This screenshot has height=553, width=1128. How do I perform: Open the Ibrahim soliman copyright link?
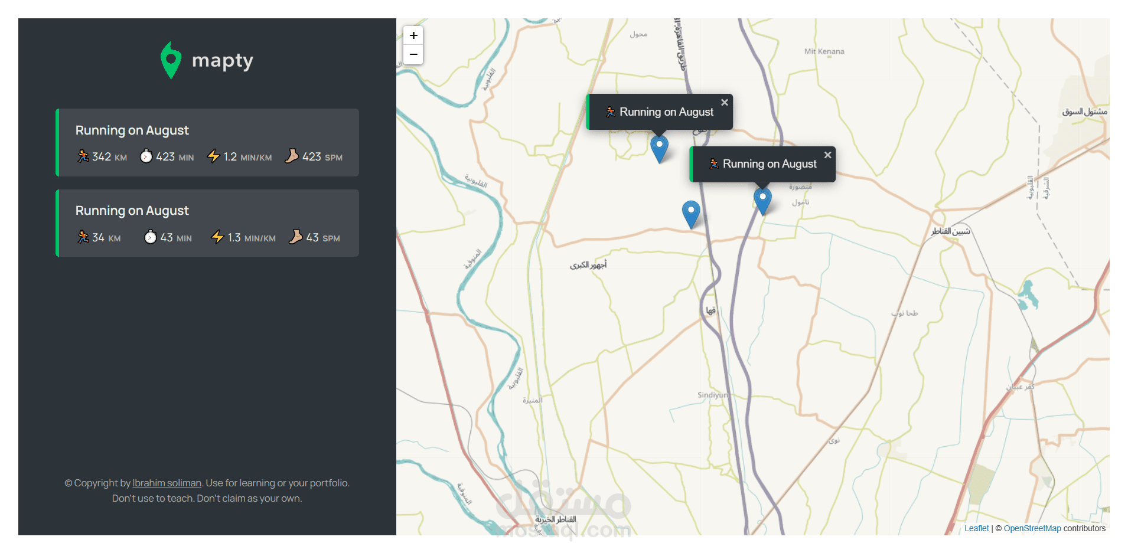point(167,483)
